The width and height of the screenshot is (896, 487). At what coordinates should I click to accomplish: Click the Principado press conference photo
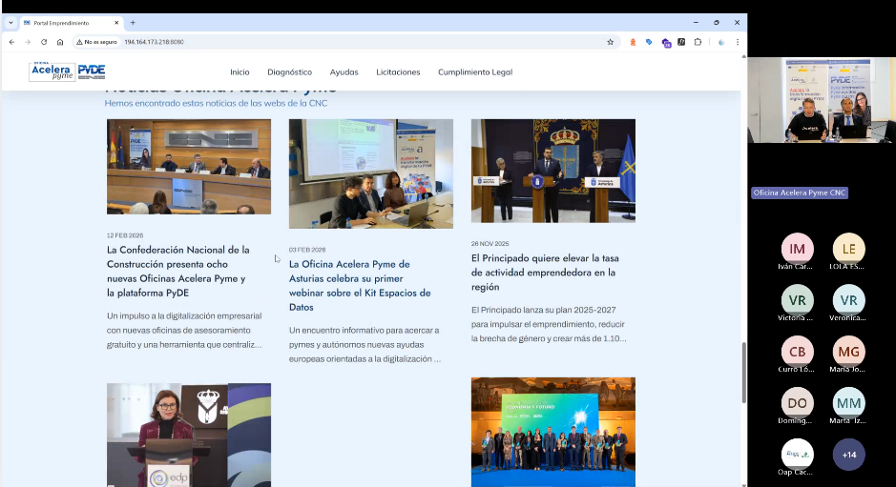pos(552,171)
